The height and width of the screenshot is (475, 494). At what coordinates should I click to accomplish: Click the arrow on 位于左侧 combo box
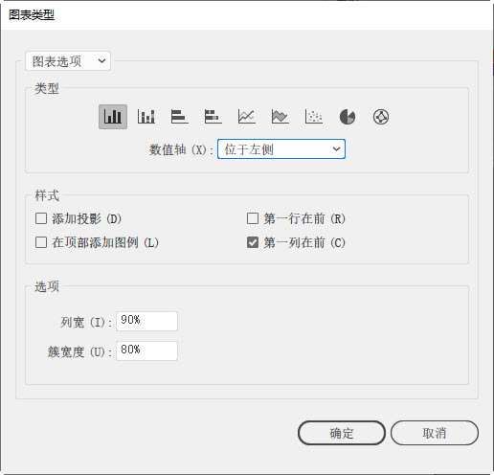click(336, 148)
